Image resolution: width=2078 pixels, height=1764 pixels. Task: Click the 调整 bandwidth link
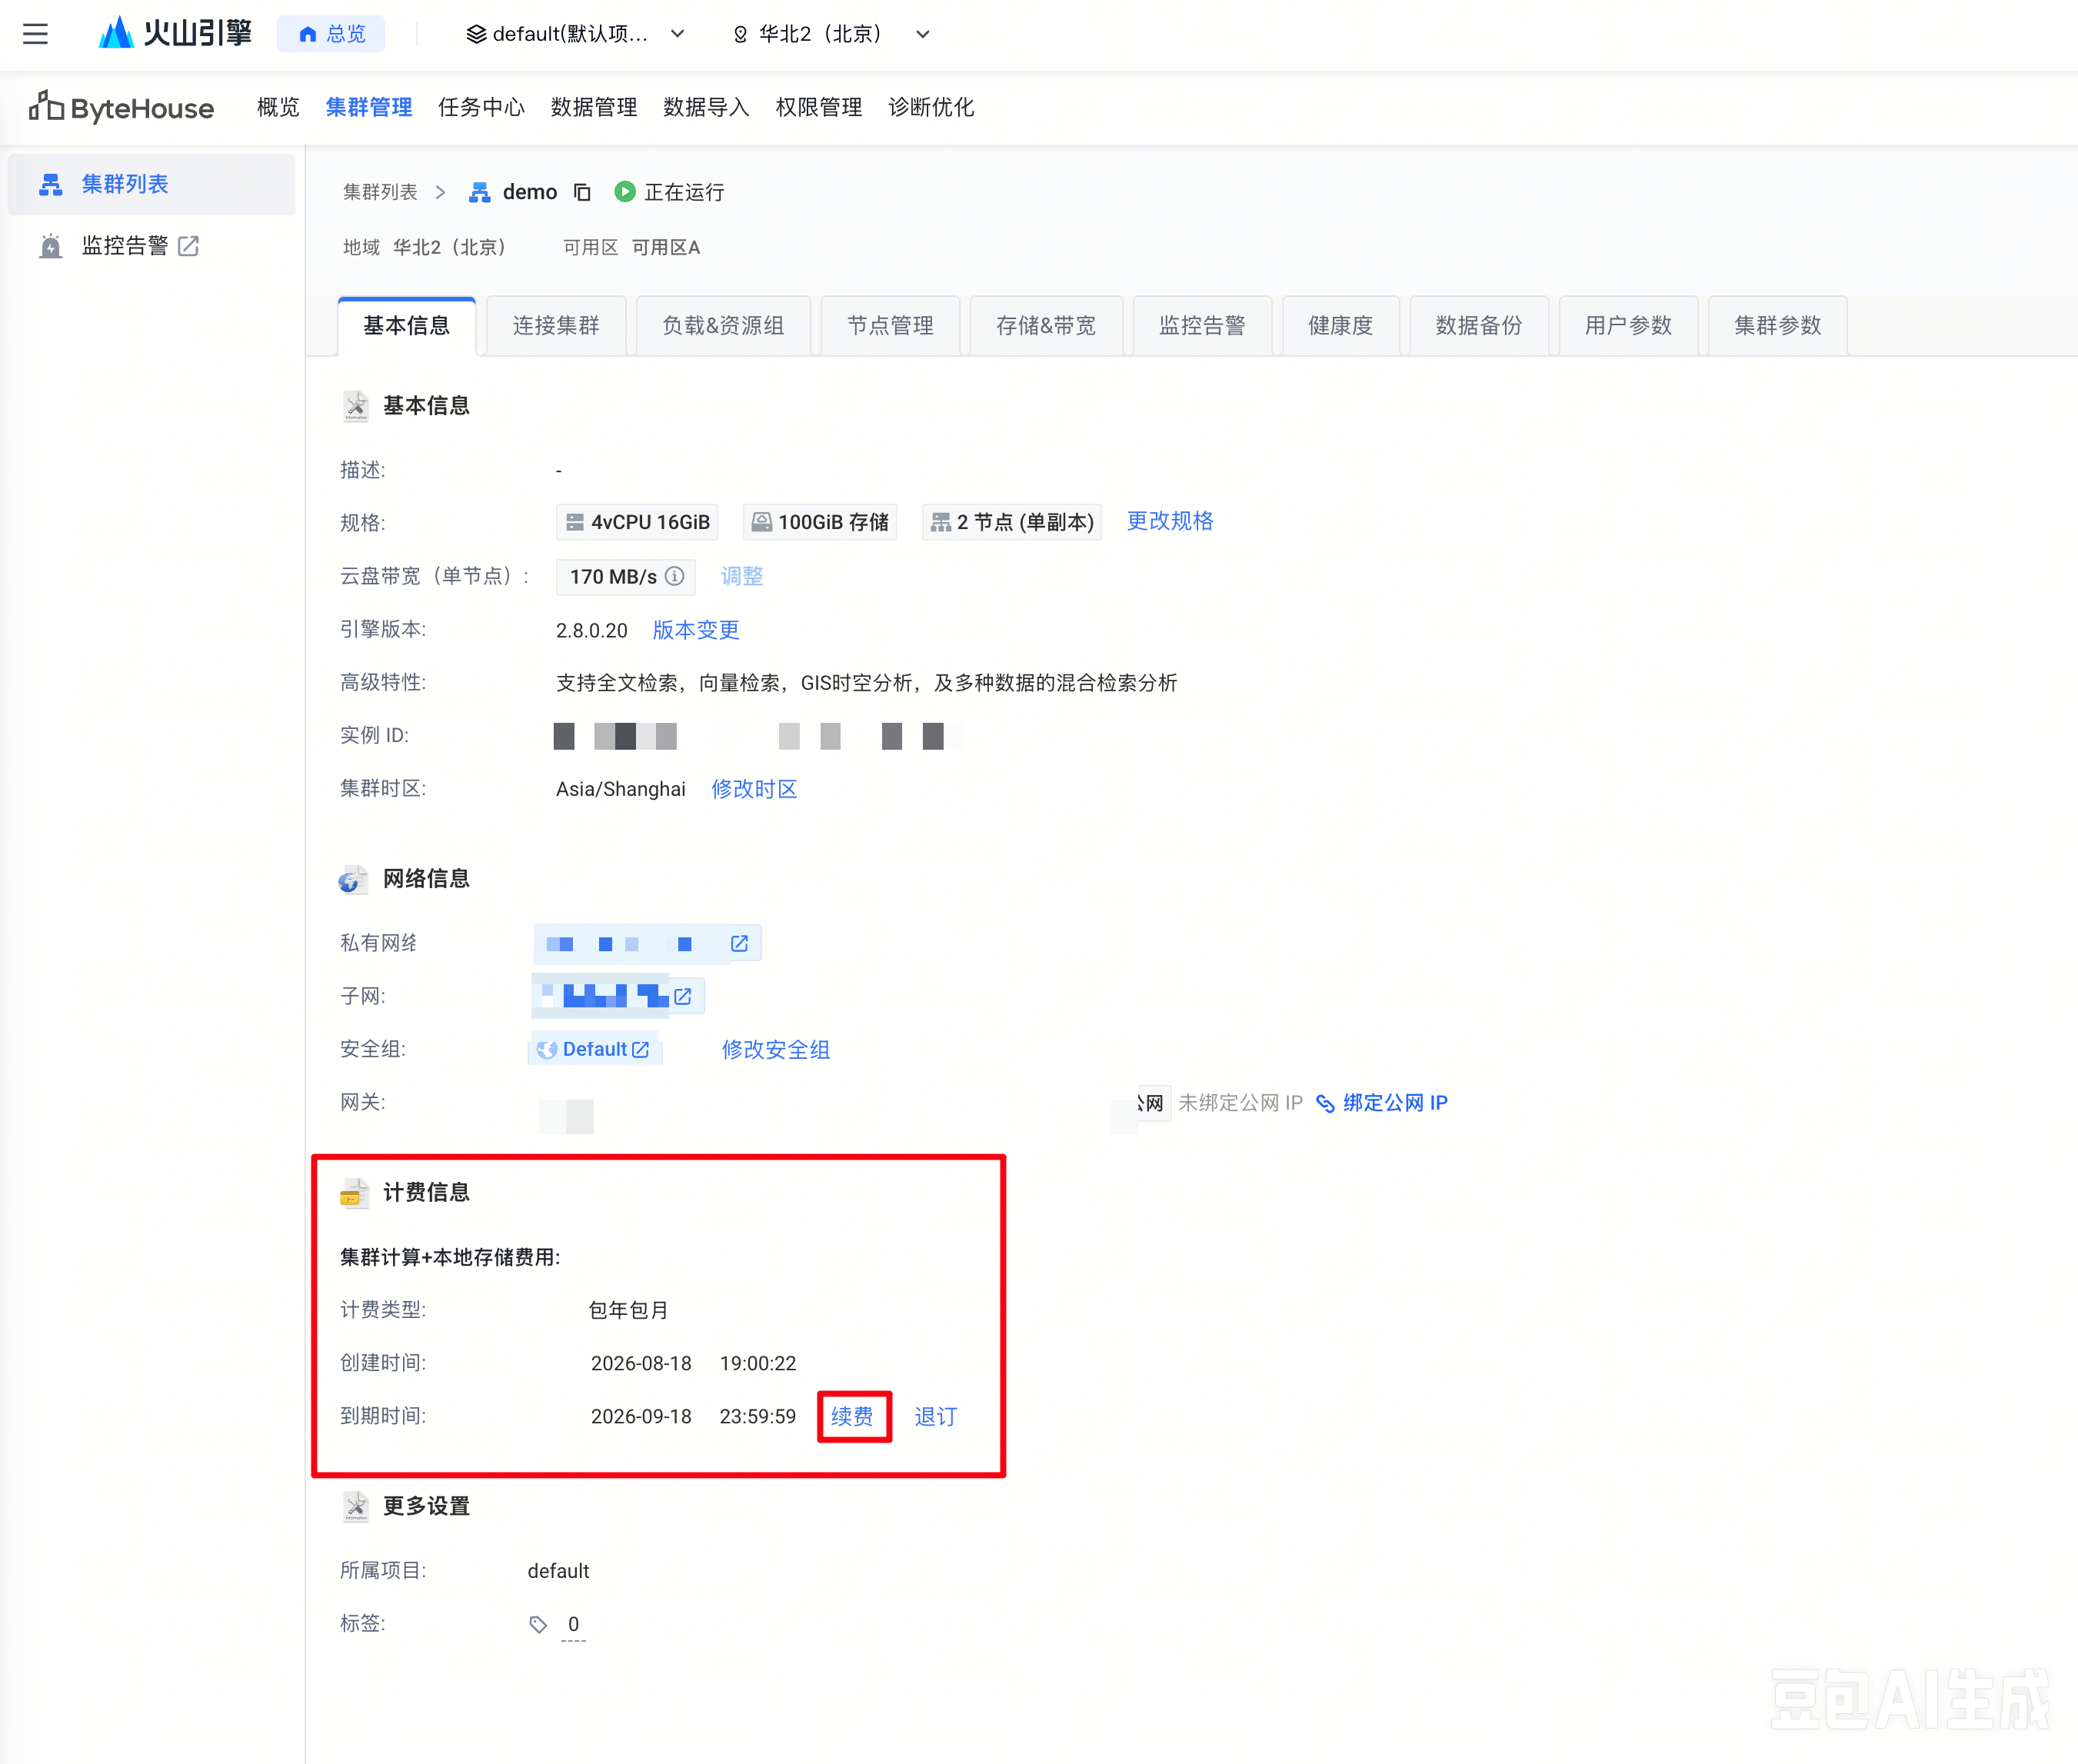click(742, 576)
